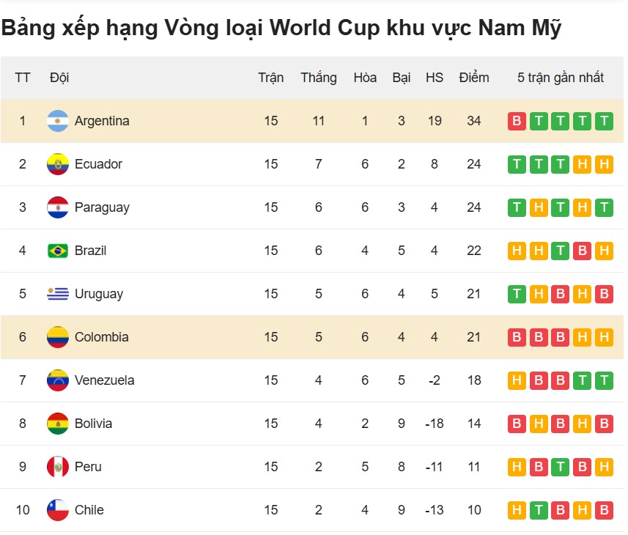Screen dimensions: 628x535
Task: Select the Thắng column header
Action: 319,77
